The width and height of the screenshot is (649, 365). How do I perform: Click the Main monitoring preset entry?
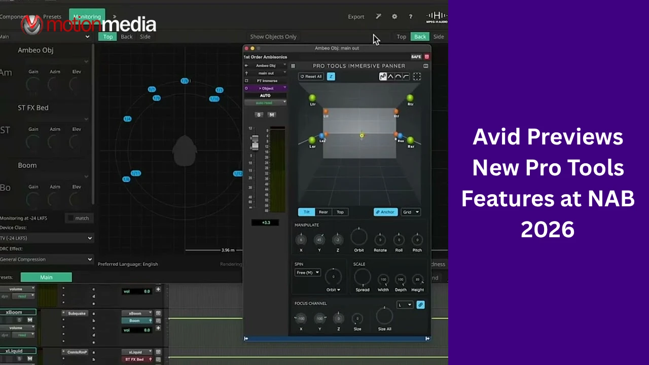46,277
